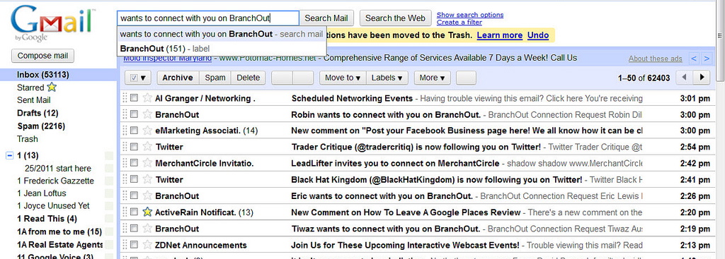Open the Move to dropdown
Viewport: 725px width, 259px height.
tap(343, 78)
